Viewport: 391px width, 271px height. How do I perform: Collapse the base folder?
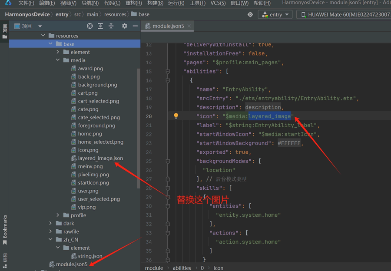(51, 43)
